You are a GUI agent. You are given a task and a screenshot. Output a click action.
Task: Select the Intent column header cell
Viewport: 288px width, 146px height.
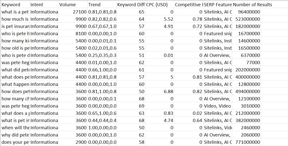(x=44, y=5)
